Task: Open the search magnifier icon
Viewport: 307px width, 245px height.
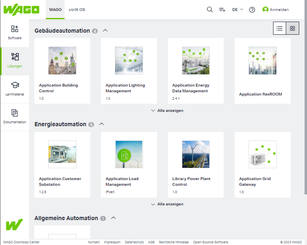Action: pyautogui.click(x=210, y=9)
